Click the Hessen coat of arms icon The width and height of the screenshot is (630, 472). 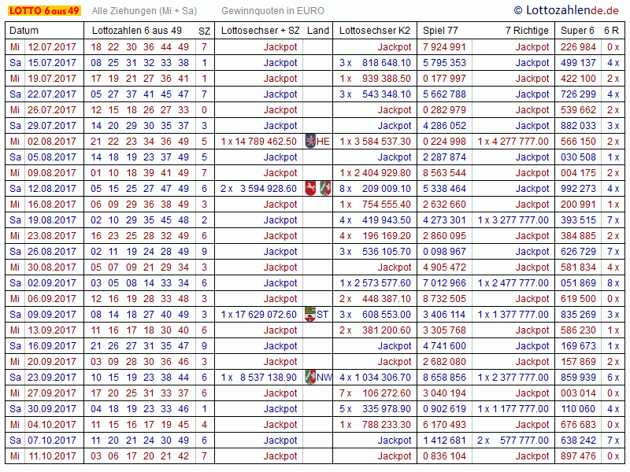click(309, 142)
